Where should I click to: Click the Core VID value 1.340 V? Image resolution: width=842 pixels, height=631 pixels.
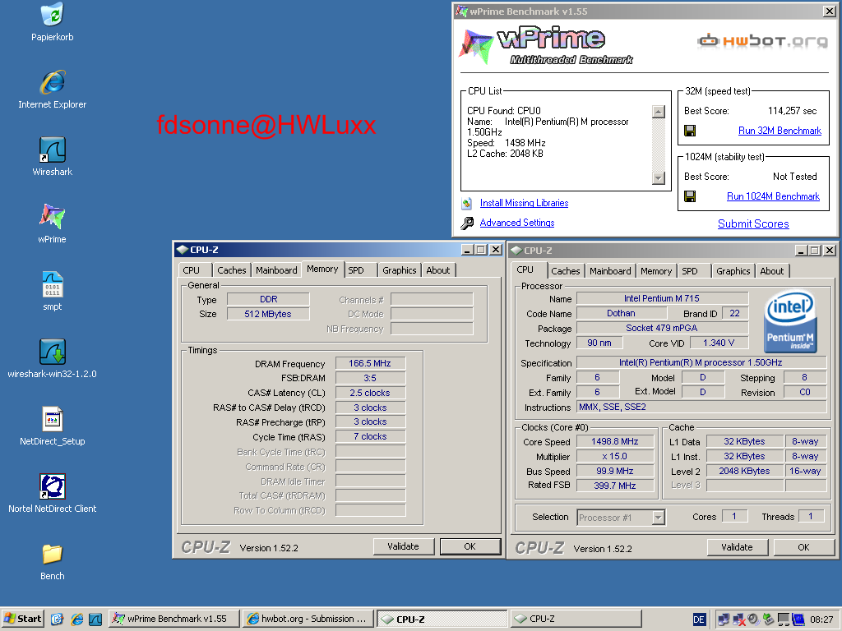pyautogui.click(x=719, y=343)
